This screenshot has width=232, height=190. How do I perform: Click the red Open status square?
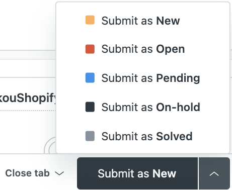point(90,49)
